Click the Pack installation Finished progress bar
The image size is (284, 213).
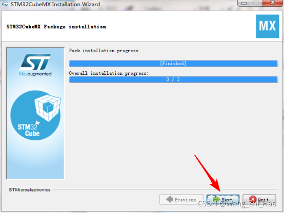pyautogui.click(x=173, y=63)
